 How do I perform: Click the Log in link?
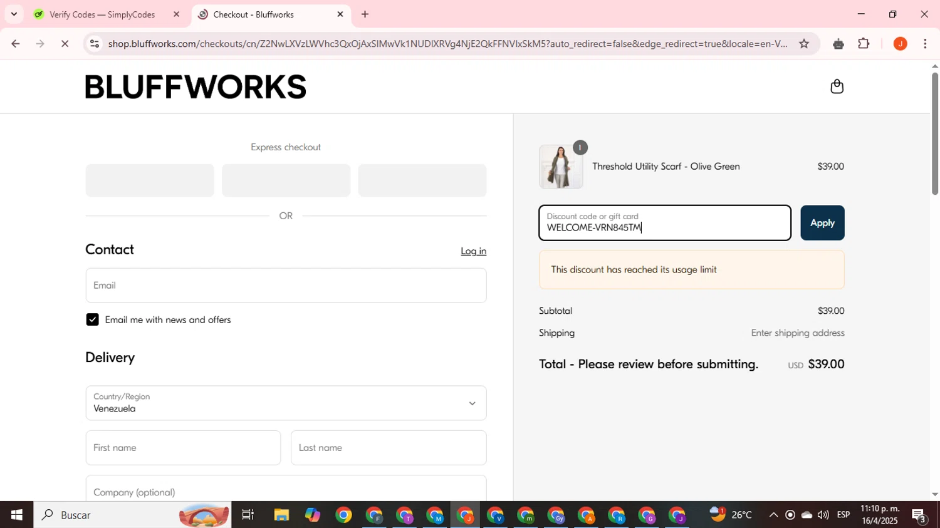pyautogui.click(x=473, y=251)
